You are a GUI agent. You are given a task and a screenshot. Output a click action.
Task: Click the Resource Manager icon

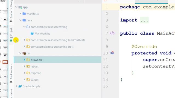11,21
